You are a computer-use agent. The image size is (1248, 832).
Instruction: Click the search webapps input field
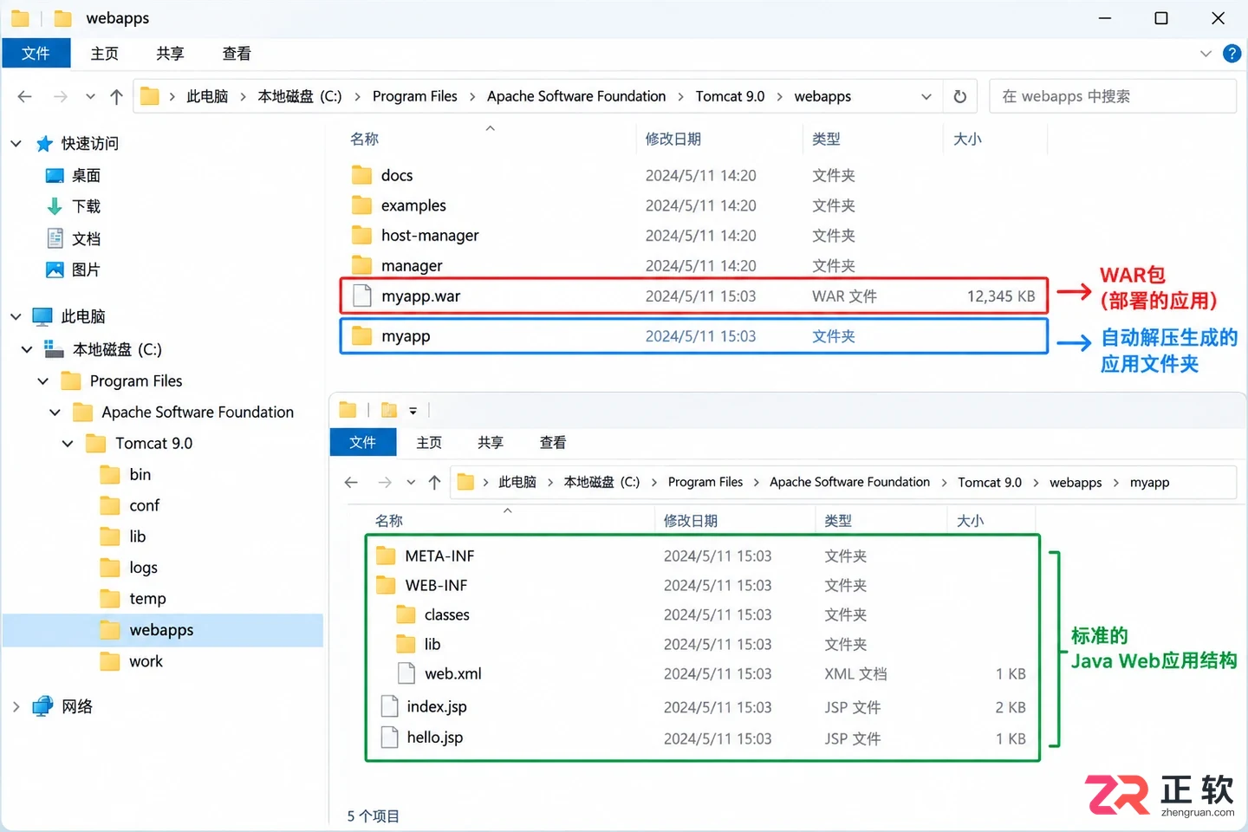[x=1113, y=96]
